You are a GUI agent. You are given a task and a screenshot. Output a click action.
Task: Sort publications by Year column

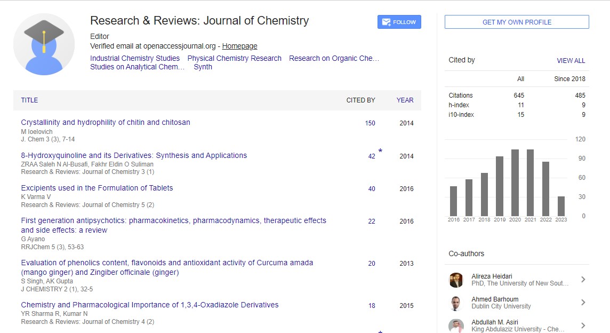(x=405, y=100)
